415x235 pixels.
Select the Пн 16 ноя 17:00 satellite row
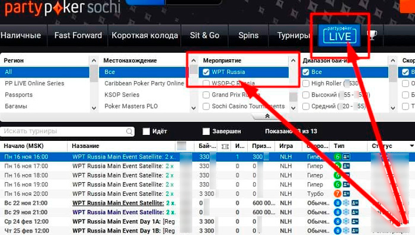point(207,166)
